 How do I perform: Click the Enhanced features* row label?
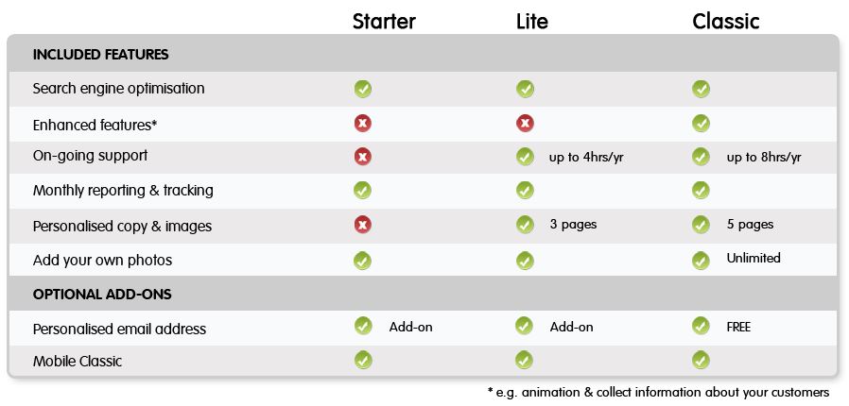(95, 125)
